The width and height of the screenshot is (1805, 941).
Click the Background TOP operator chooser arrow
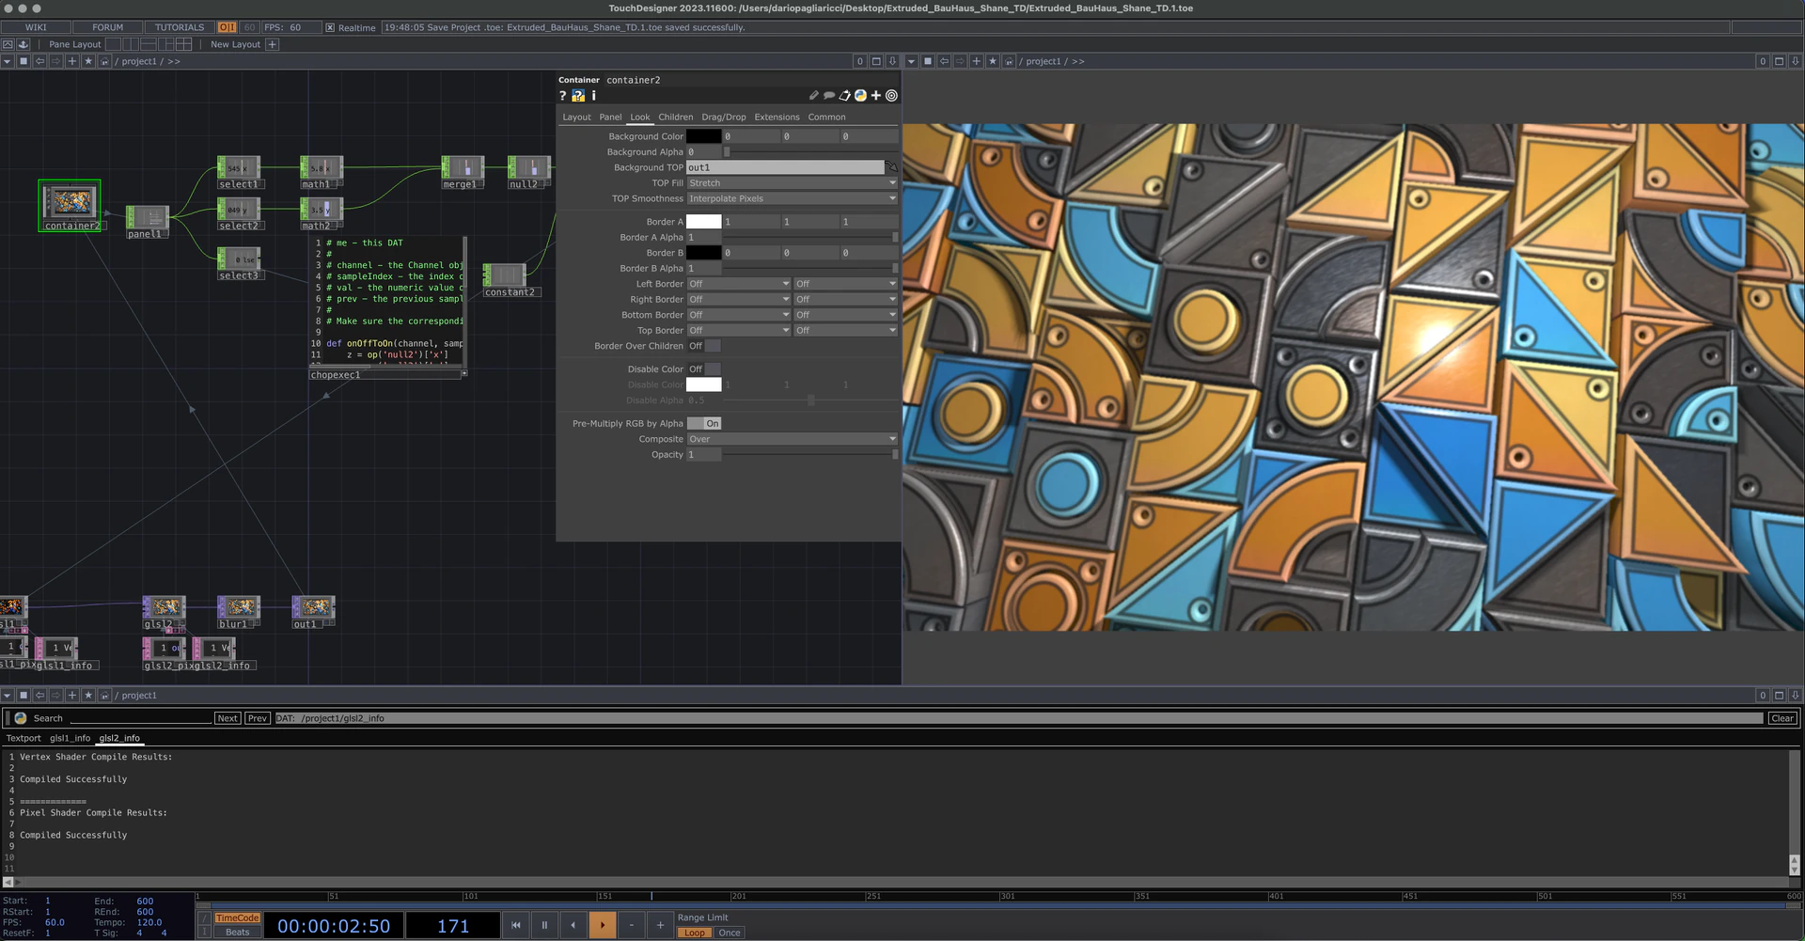coord(891,167)
